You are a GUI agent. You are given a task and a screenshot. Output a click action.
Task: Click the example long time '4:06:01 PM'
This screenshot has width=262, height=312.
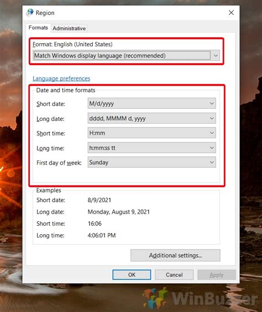pos(102,235)
